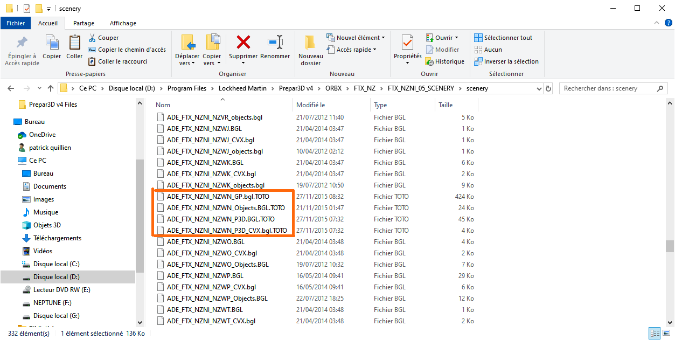The height and width of the screenshot is (340, 675).
Task: Open the blue help question mark
Action: pyautogui.click(x=668, y=23)
